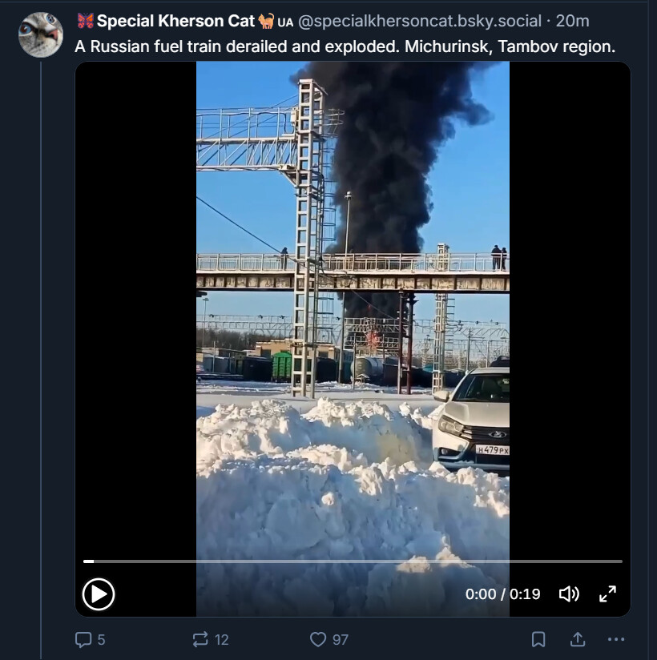Viewport: 657px width, 660px height.
Task: Mute the video sound
Action: click(x=569, y=594)
